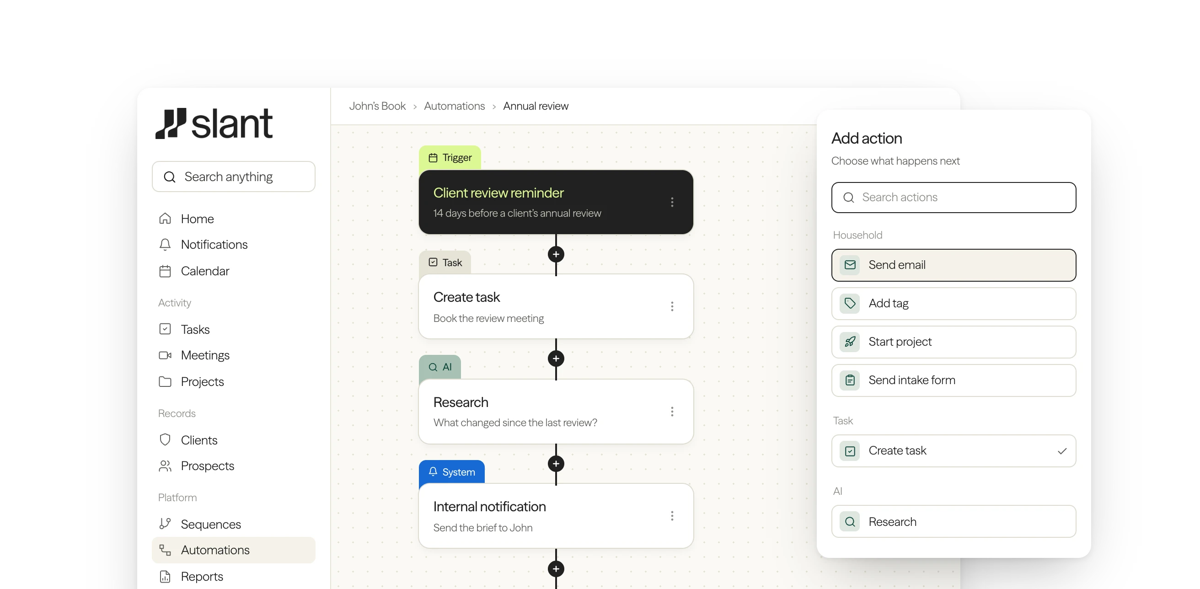The height and width of the screenshot is (589, 1200).
Task: Click the Sequences branch icon
Action: point(165,524)
